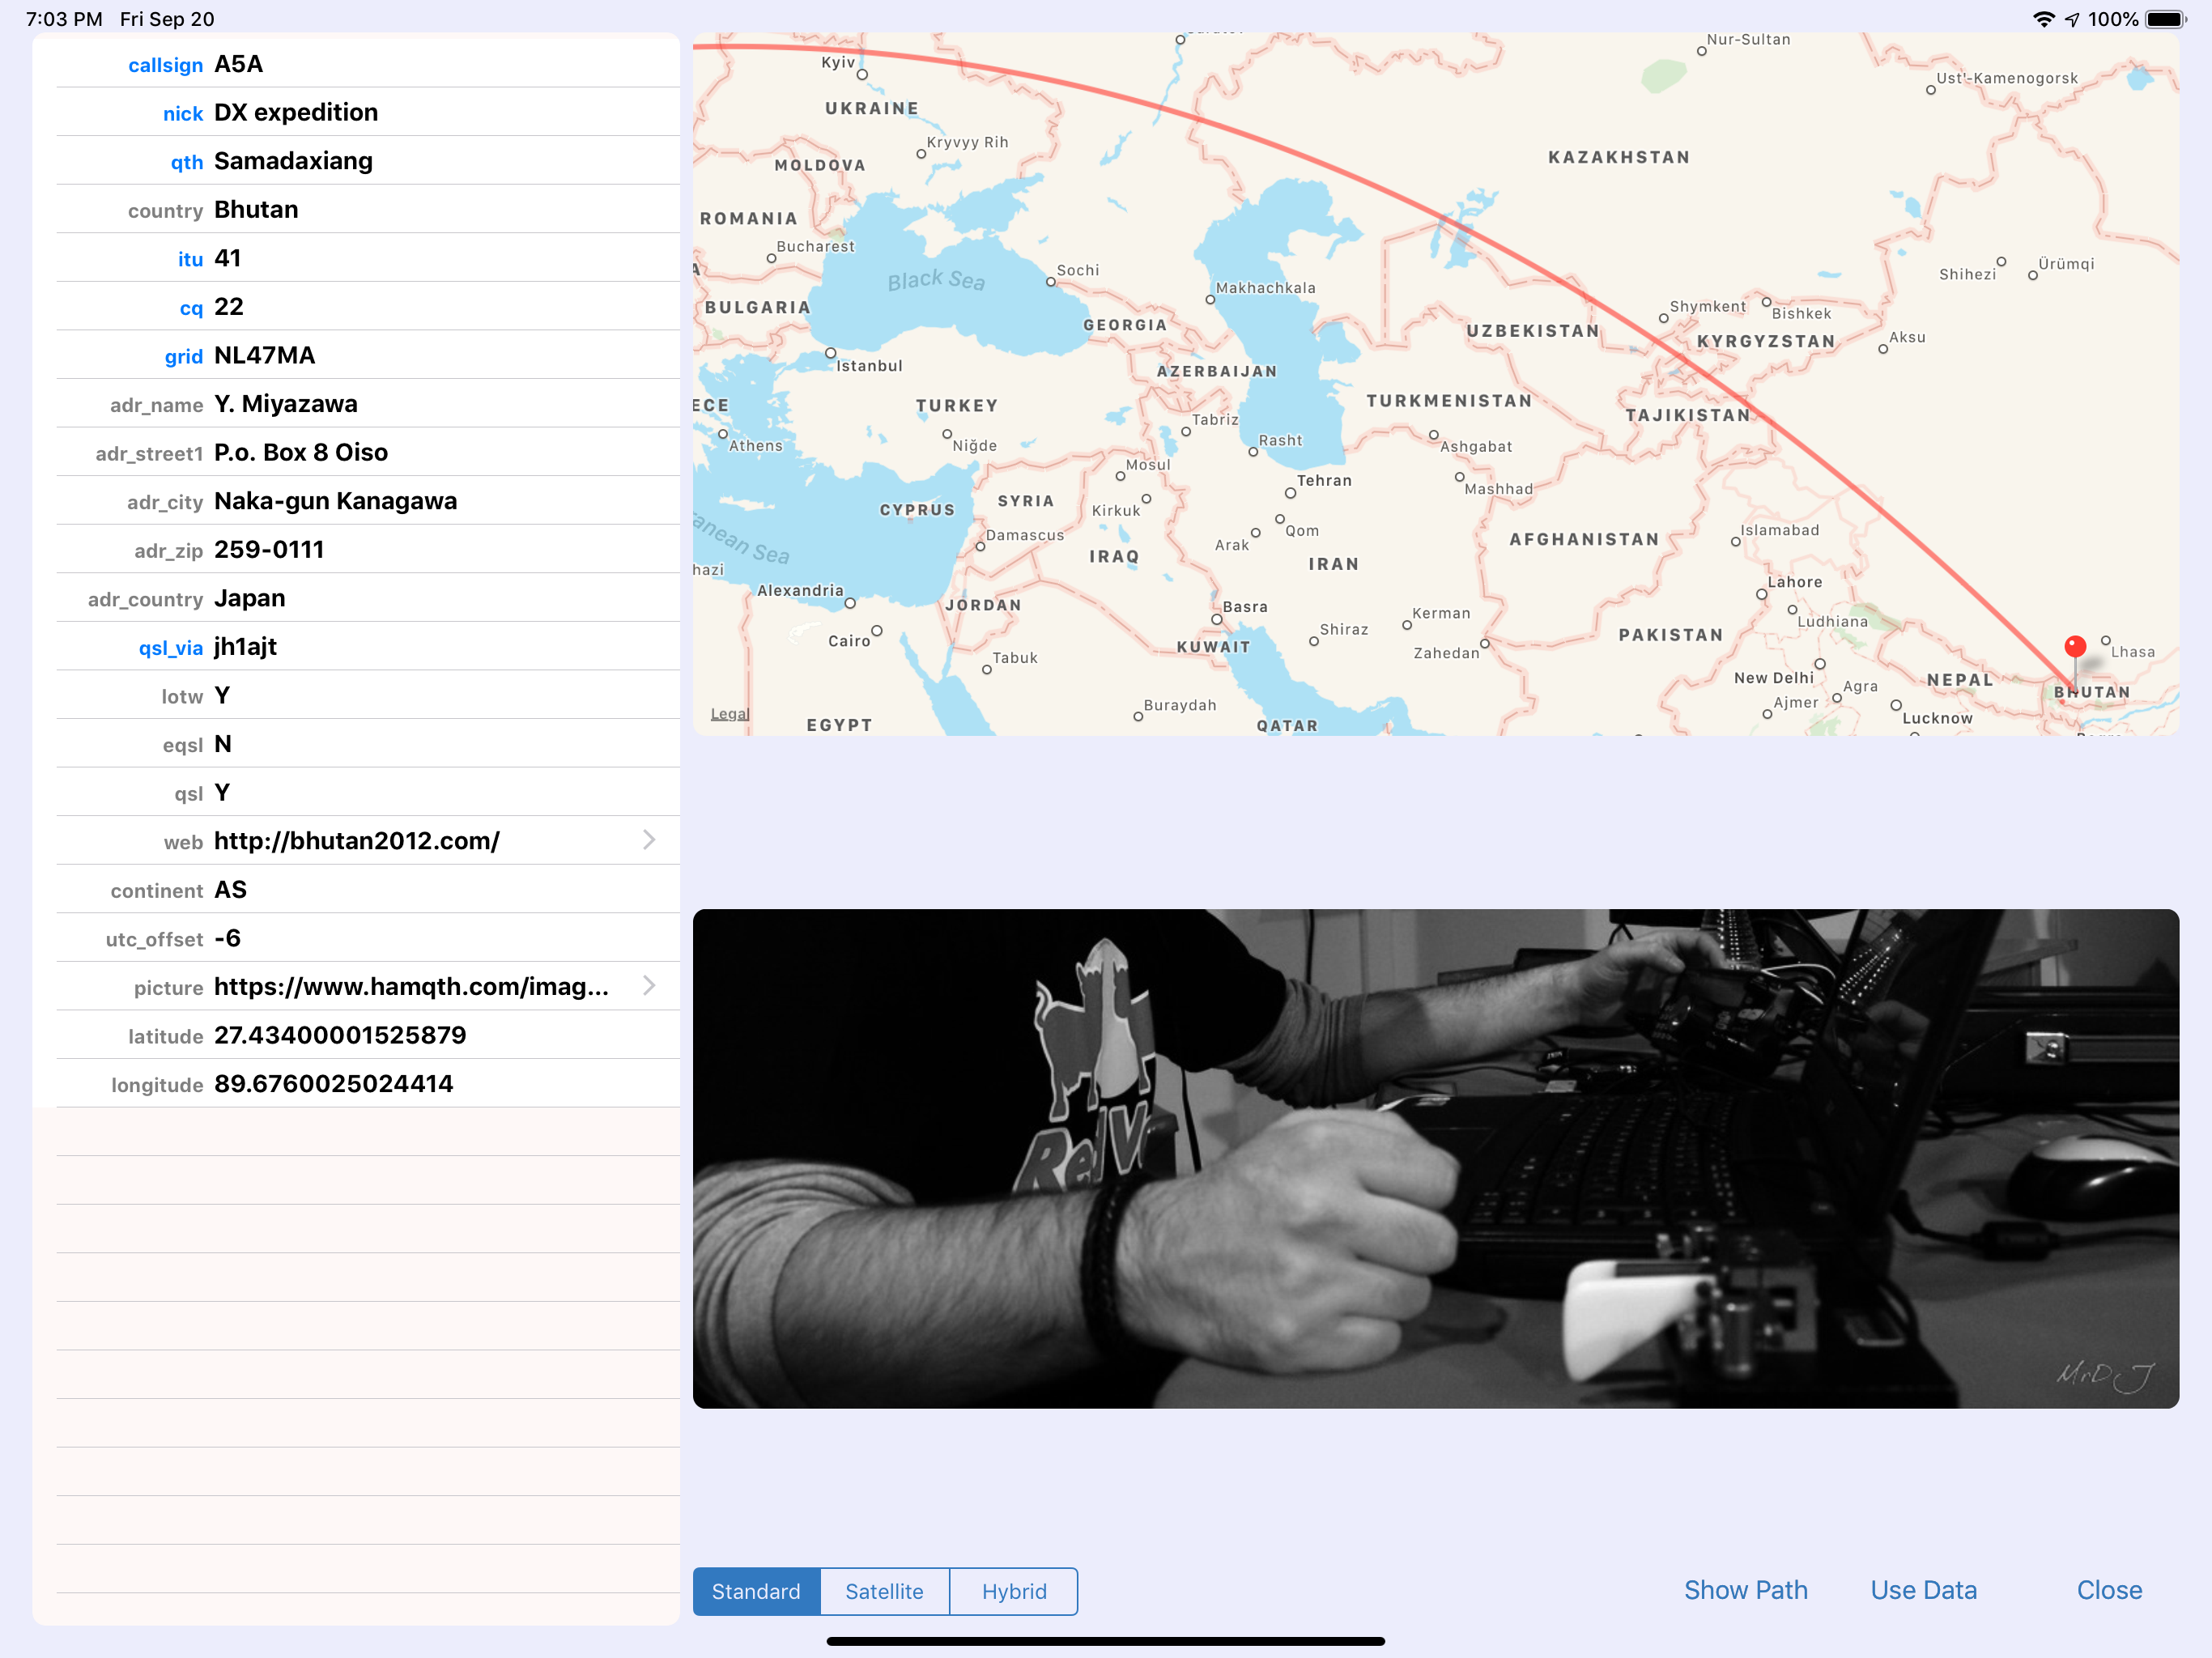Open the picture URL row chevron
The width and height of the screenshot is (2212, 1658).
[x=650, y=986]
